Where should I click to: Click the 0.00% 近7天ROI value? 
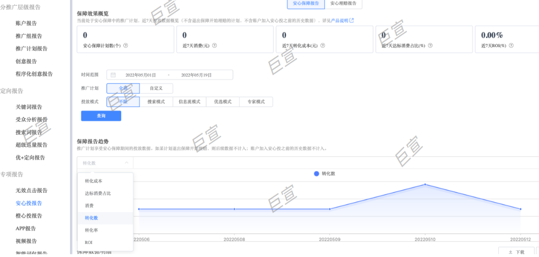(x=492, y=35)
